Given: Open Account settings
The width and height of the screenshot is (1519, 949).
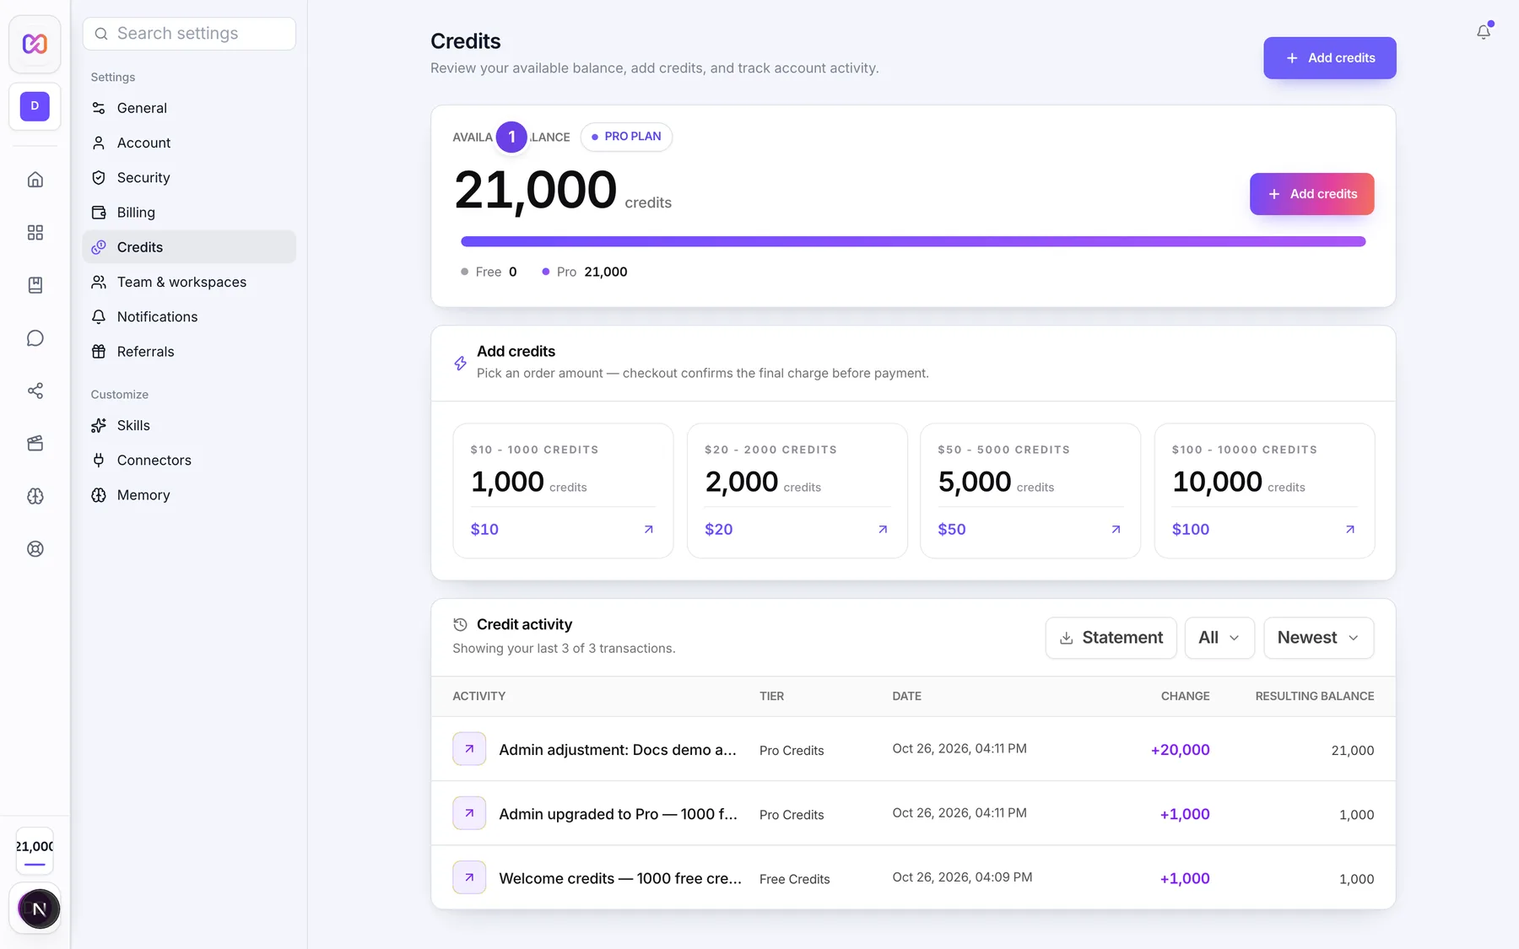Looking at the screenshot, I should point(189,143).
